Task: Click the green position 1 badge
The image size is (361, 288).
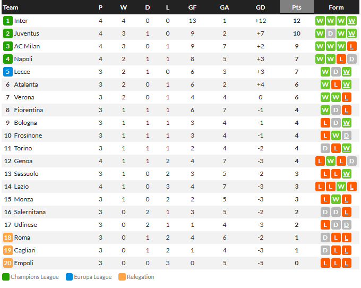Action: 7,21
